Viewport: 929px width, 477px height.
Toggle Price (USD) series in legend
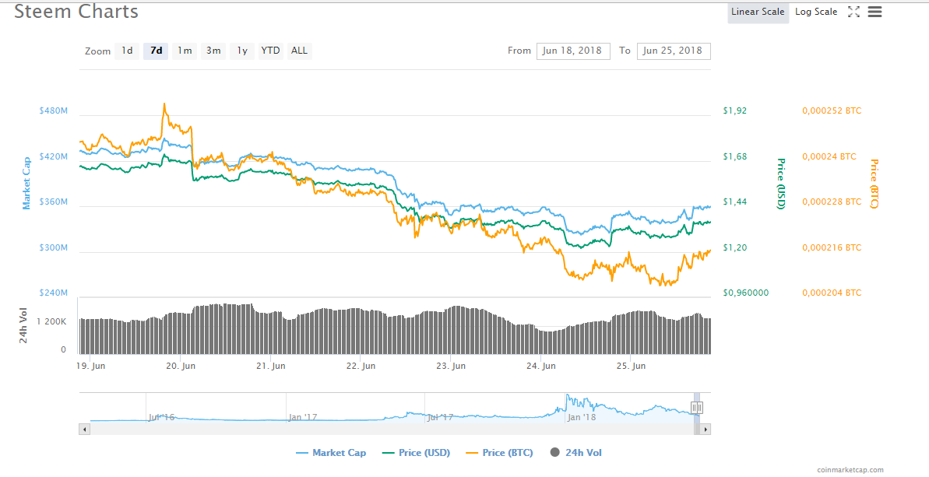[415, 453]
